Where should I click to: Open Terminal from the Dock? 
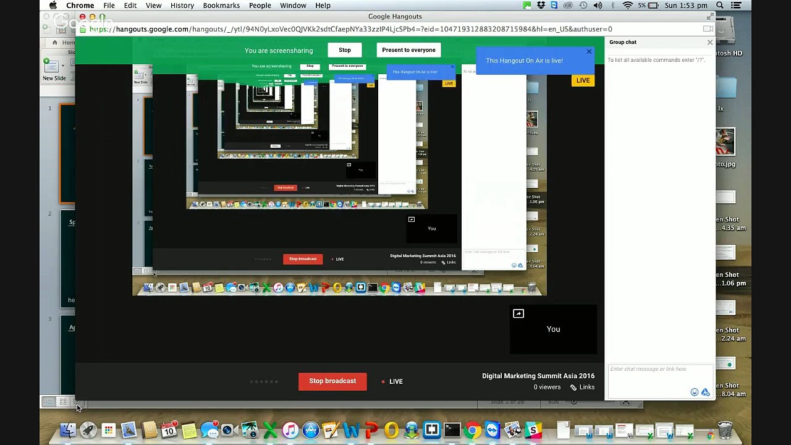pos(452,430)
